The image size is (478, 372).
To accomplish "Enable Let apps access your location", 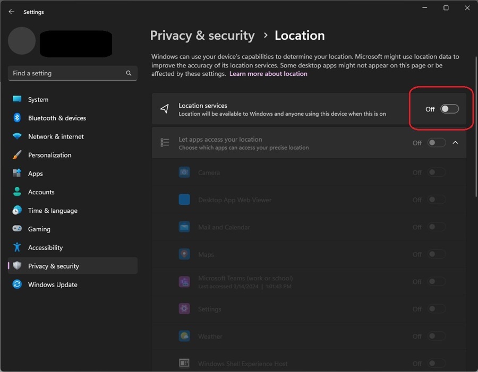I will point(437,142).
